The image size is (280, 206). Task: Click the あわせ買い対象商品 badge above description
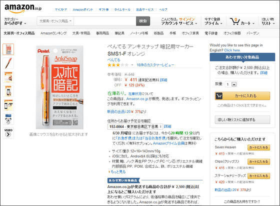tap(123, 180)
